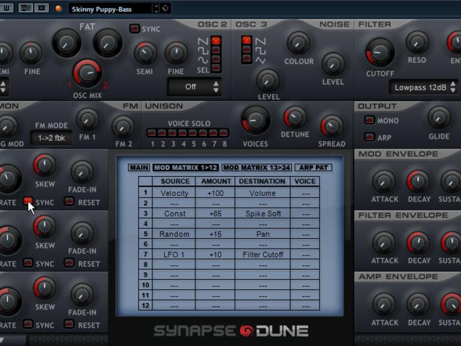Enable the OSC 2 SYNC switch

(135, 29)
